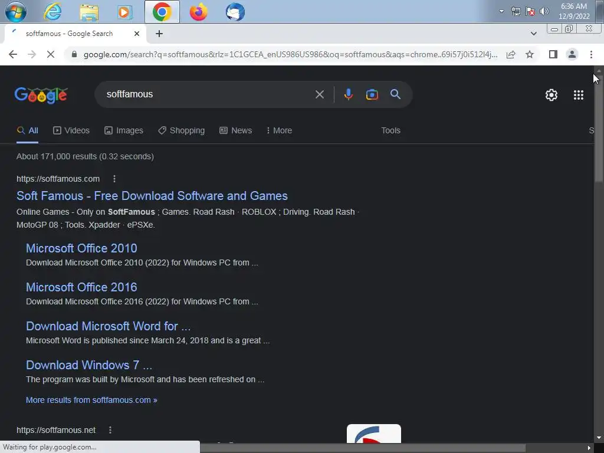This screenshot has height=453, width=604.
Task: Go back to the previous page
Action: pos(13,54)
